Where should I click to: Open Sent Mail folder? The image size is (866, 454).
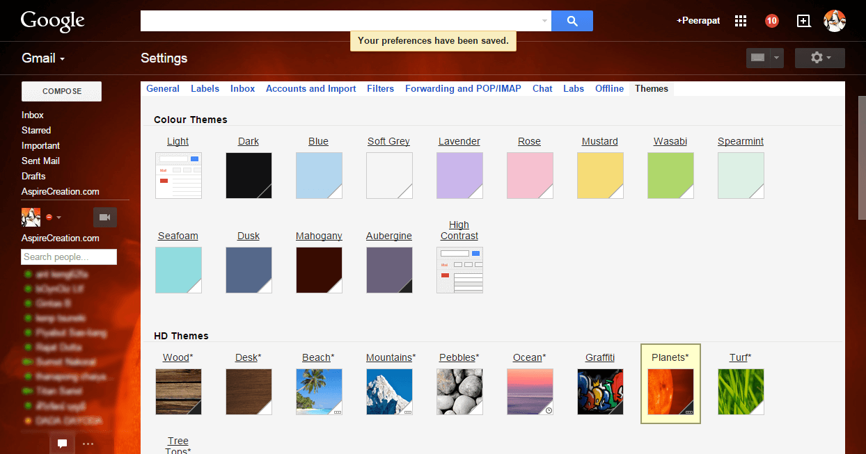40,161
